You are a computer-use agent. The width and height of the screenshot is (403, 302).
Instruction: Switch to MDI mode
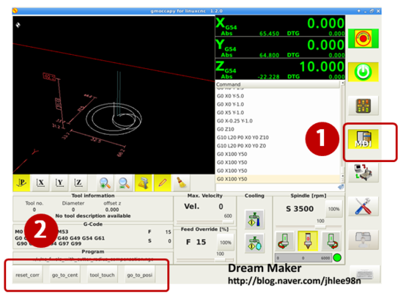pos(363,139)
